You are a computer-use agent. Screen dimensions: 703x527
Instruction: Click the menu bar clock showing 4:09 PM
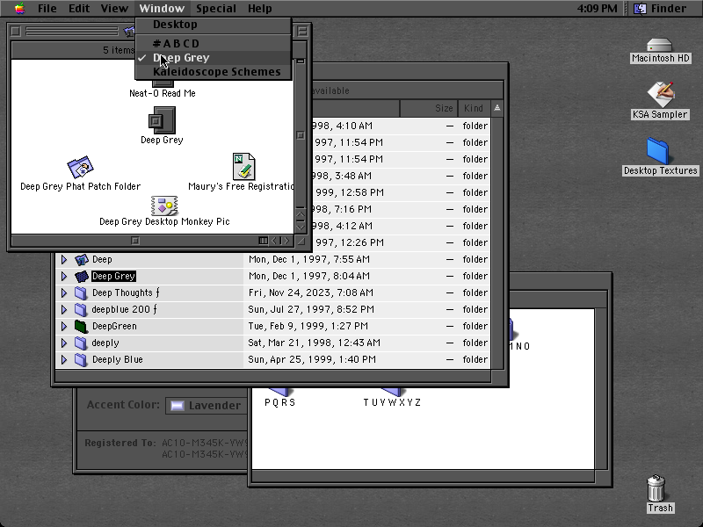click(x=598, y=9)
